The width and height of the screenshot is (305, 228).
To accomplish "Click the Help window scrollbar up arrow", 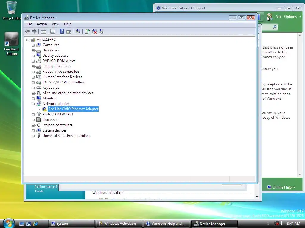I will click(300, 36).
